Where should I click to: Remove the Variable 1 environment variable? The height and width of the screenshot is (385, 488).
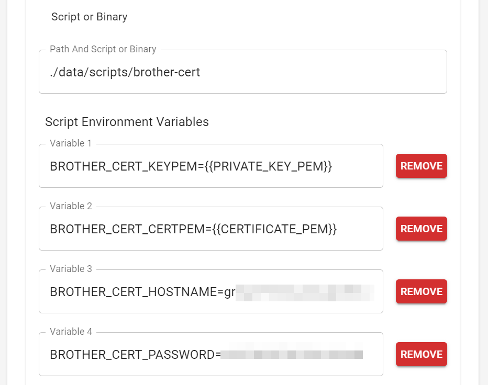(x=421, y=166)
